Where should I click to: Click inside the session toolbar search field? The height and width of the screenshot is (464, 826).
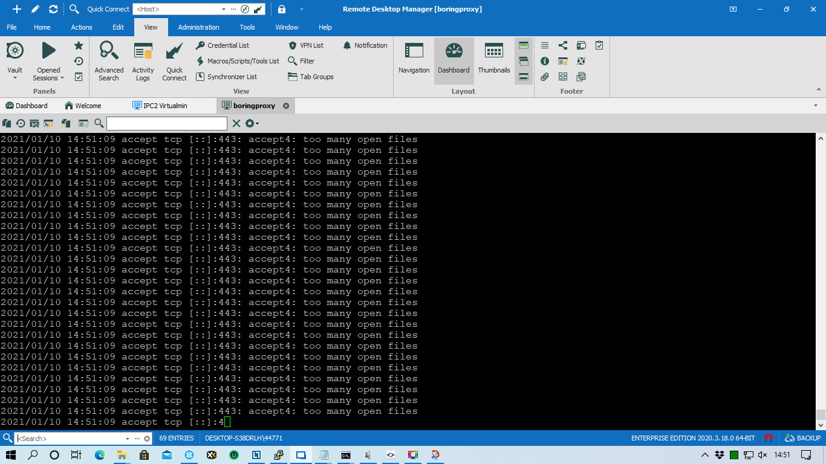[166, 123]
